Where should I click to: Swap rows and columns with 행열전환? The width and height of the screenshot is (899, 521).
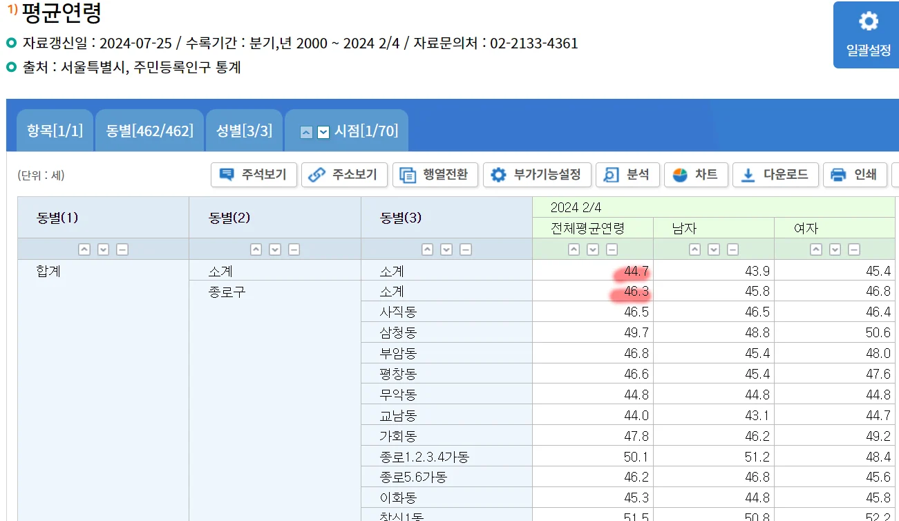click(x=435, y=175)
